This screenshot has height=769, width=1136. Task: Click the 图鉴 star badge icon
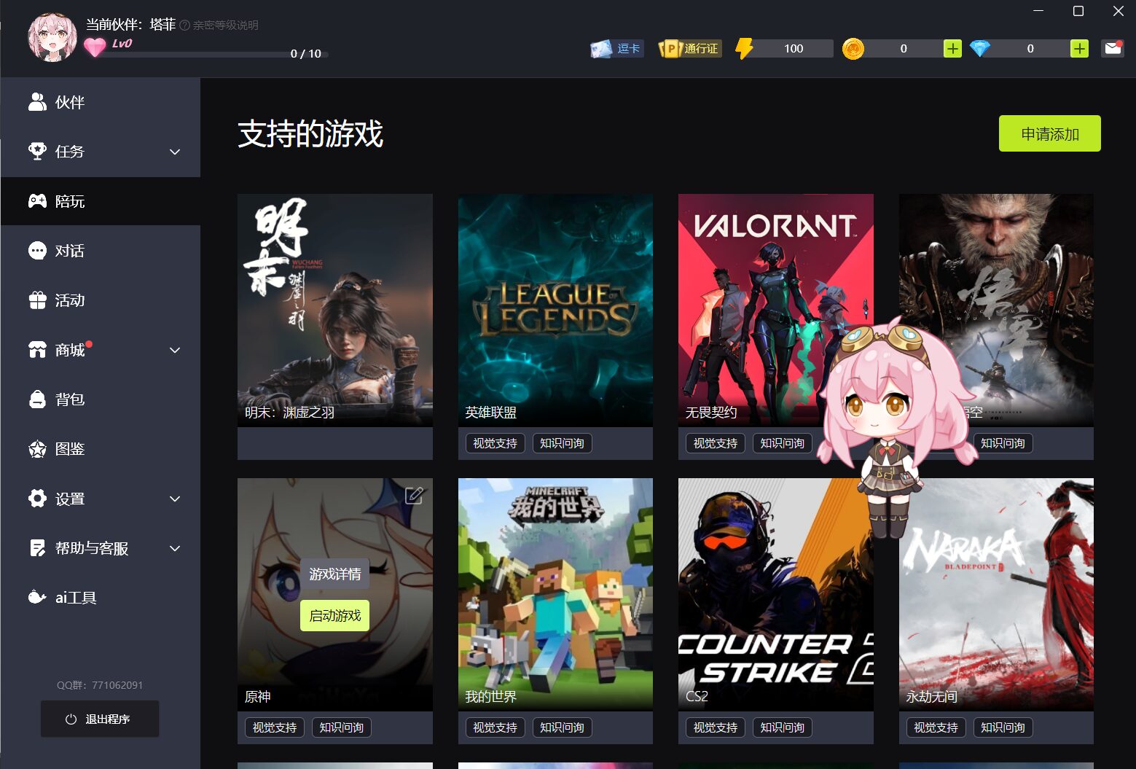37,449
